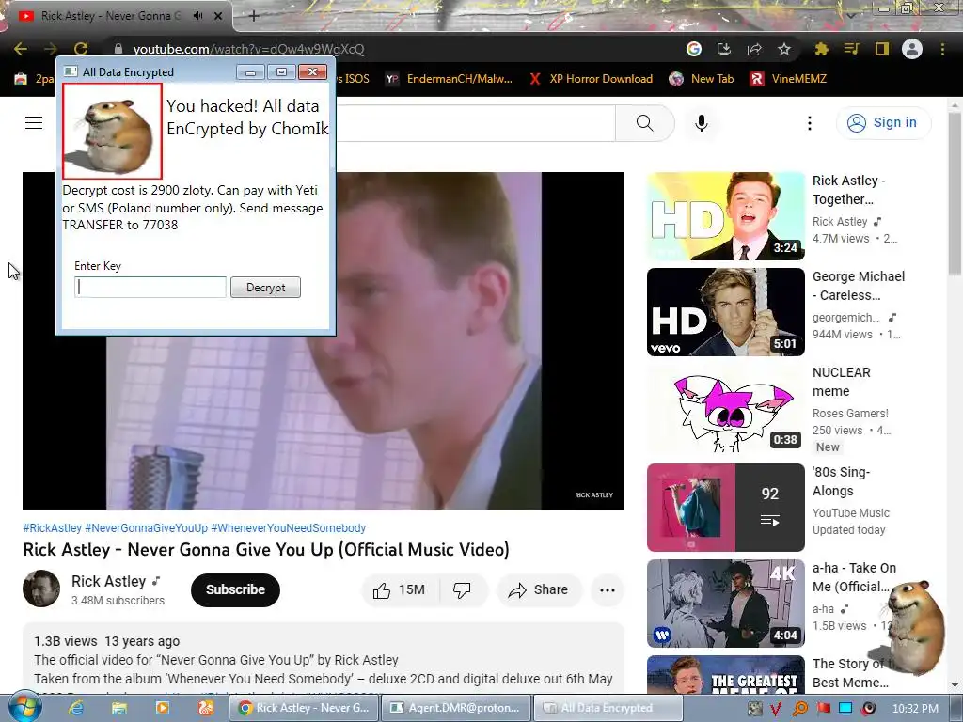Click the install app icon in the address bar

pyautogui.click(x=724, y=49)
